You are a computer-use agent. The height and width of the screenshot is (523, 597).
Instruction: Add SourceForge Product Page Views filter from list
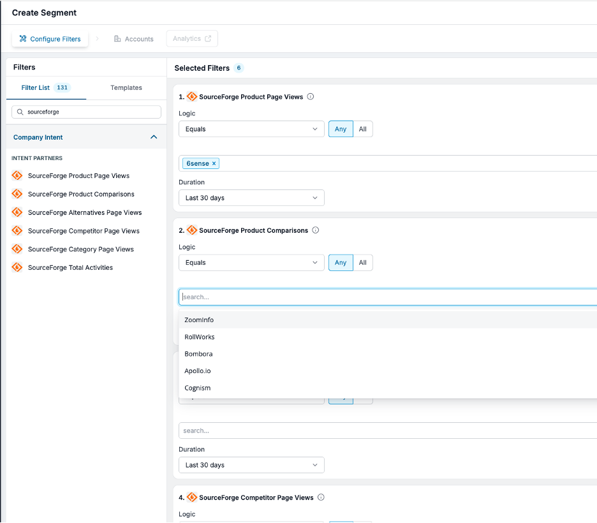point(78,175)
